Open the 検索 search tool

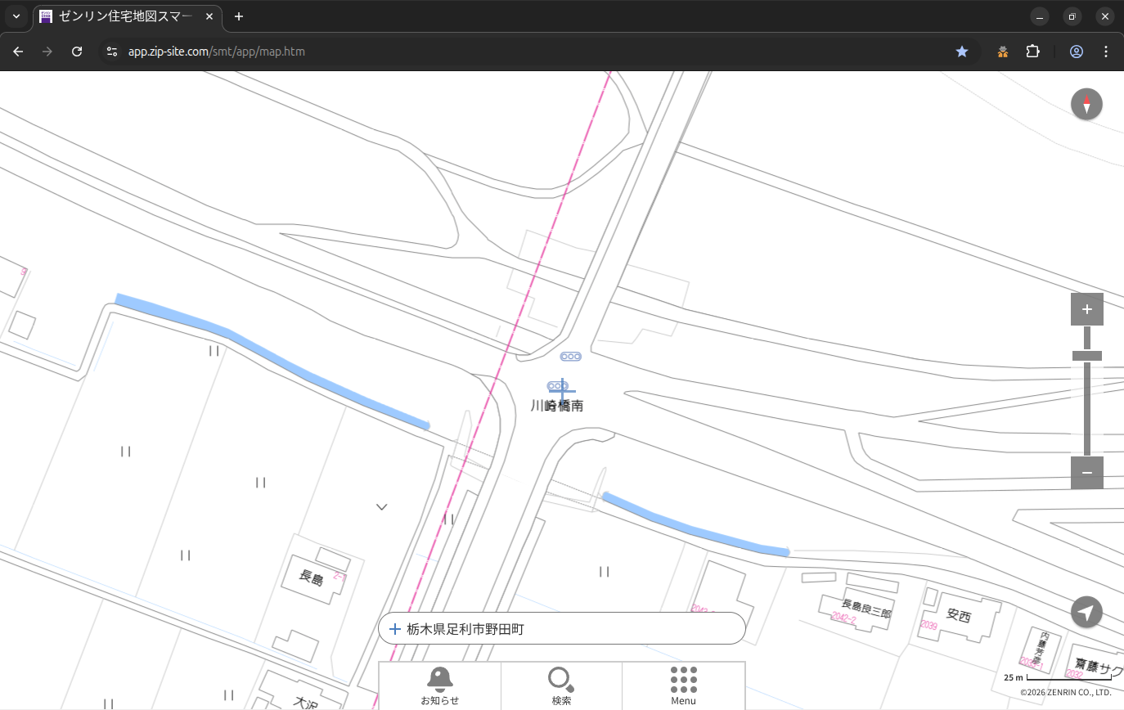[x=561, y=685]
